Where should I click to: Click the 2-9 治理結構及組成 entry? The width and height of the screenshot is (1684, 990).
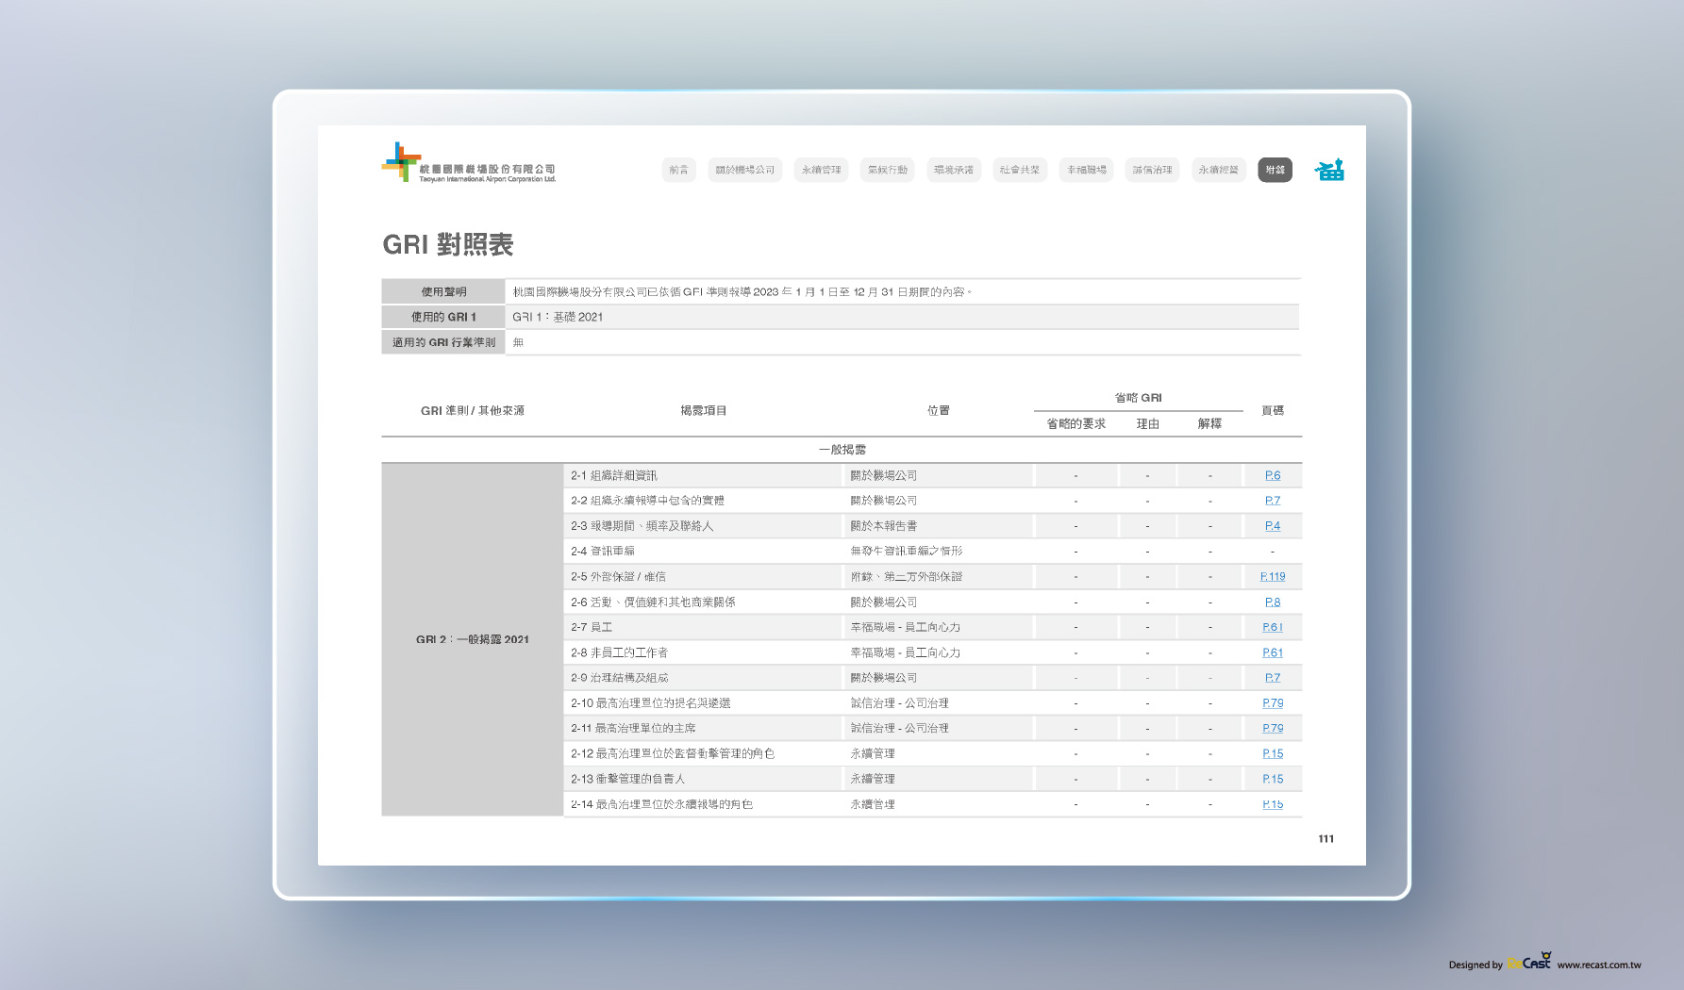tap(619, 678)
